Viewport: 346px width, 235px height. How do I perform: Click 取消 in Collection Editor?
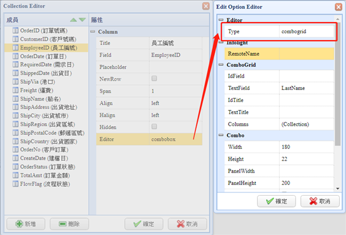tap(187, 224)
